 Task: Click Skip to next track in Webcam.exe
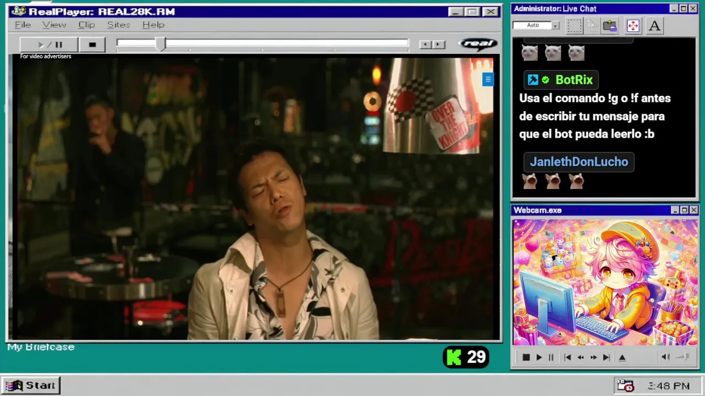(606, 358)
